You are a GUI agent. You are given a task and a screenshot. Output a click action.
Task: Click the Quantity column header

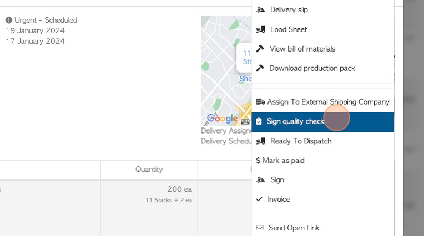tap(149, 170)
